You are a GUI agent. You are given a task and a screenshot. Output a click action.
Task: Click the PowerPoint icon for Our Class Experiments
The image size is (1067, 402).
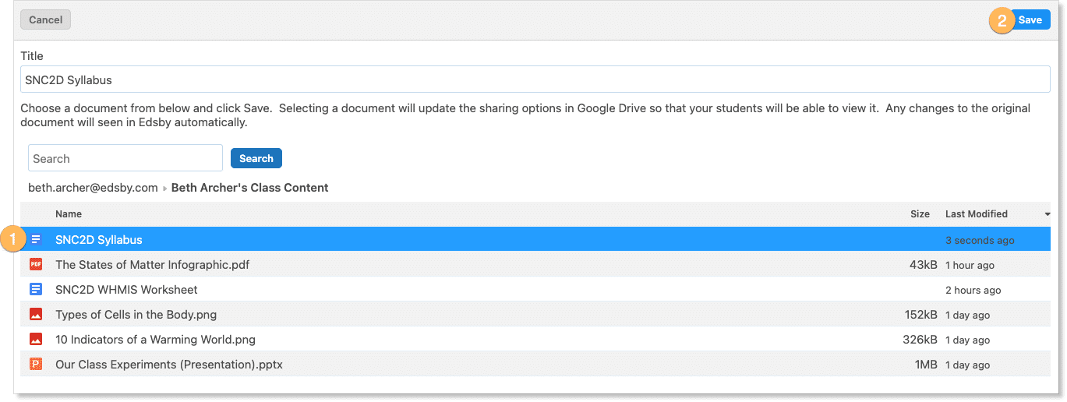tap(36, 365)
